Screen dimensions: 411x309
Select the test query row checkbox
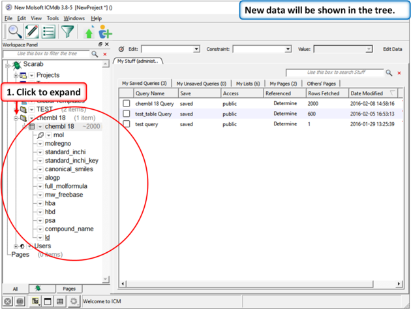pos(127,123)
